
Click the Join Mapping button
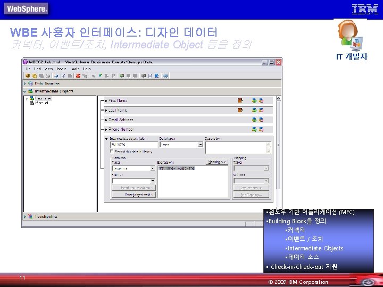pos(251,195)
